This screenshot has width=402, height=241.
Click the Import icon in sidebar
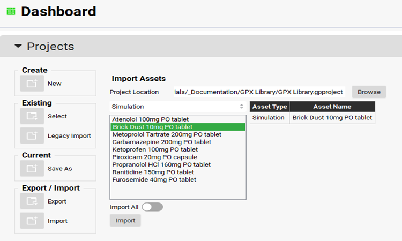(x=32, y=221)
